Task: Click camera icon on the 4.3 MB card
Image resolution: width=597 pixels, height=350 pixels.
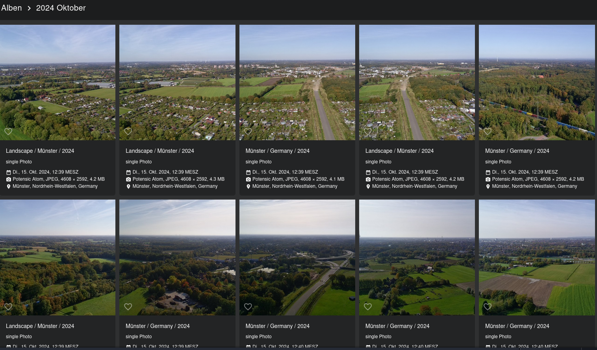Action: pos(128,180)
